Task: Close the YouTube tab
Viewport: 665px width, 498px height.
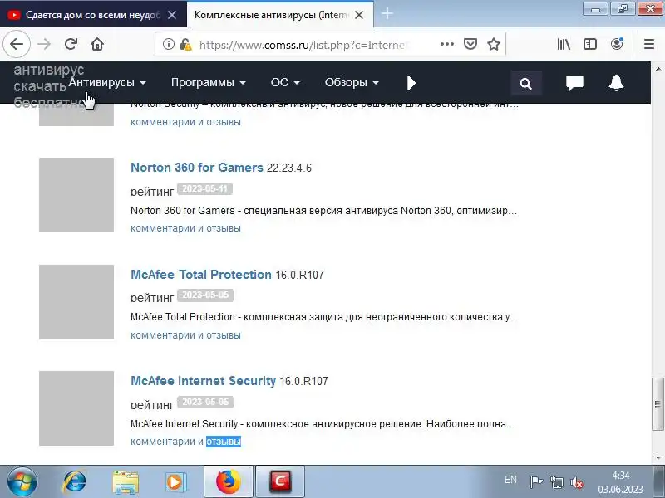Action: click(172, 15)
